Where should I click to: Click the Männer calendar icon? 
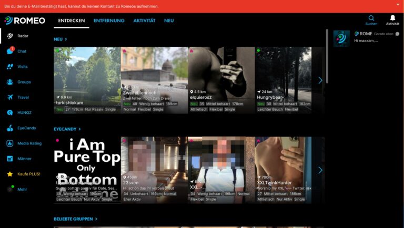pyautogui.click(x=10, y=159)
